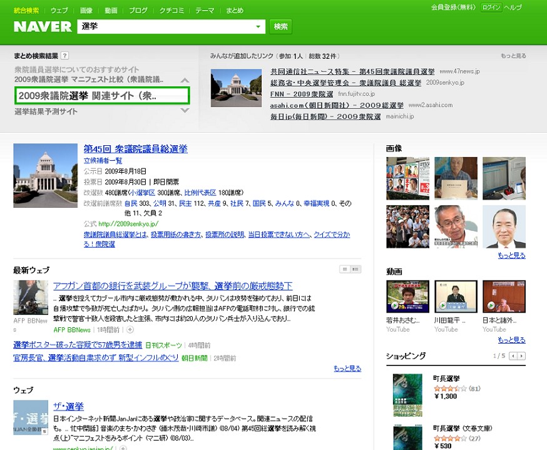Select the 統合検索 tab

(x=26, y=11)
